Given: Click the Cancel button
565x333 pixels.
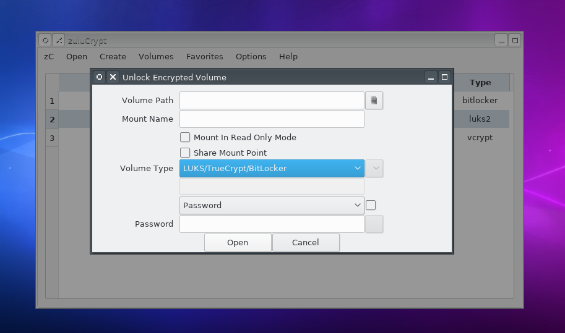Looking at the screenshot, I should pos(306,242).
